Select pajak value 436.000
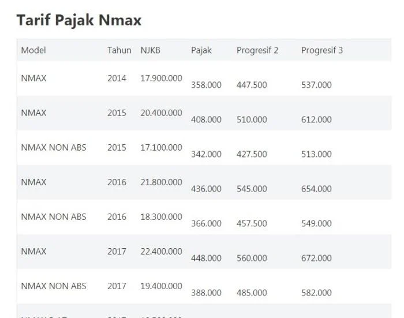404x318 pixels. tap(206, 189)
